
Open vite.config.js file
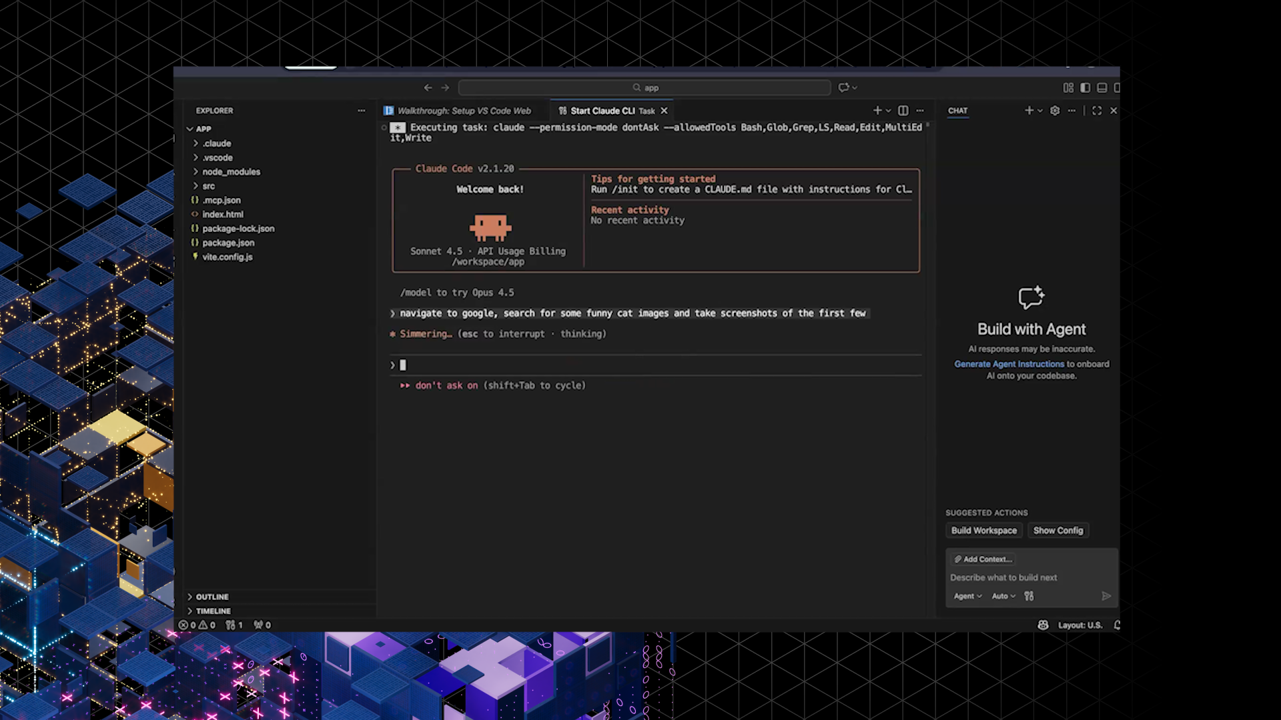227,257
